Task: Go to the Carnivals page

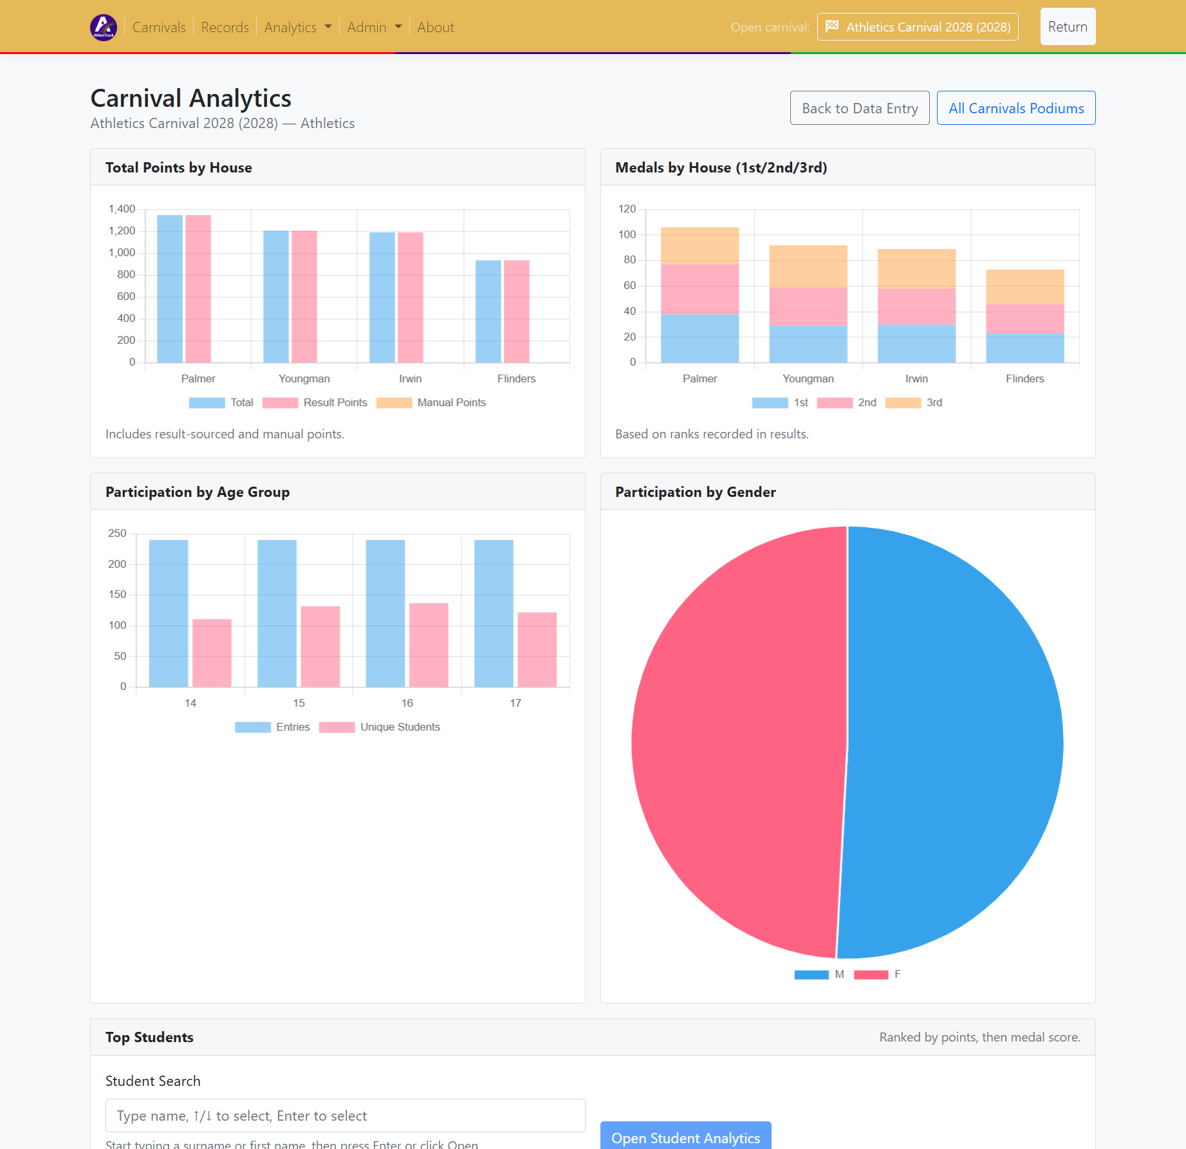Action: point(158,26)
